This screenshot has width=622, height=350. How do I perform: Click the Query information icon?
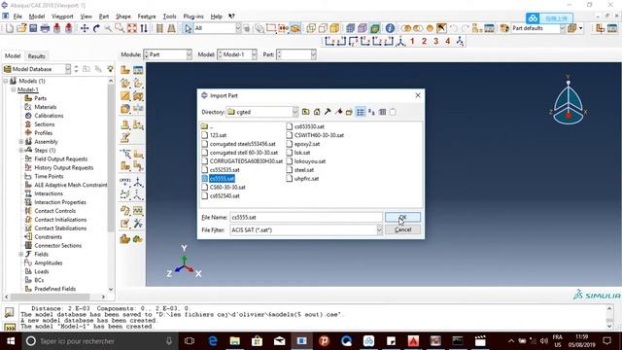pyautogui.click(x=390, y=28)
